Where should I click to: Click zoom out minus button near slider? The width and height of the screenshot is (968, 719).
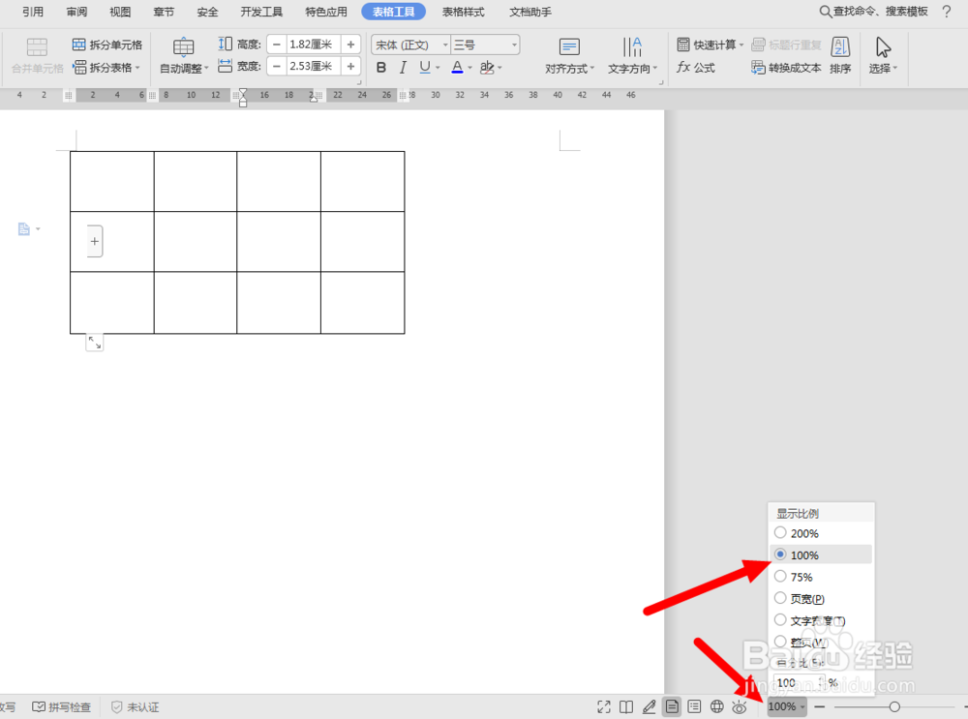[x=819, y=706]
